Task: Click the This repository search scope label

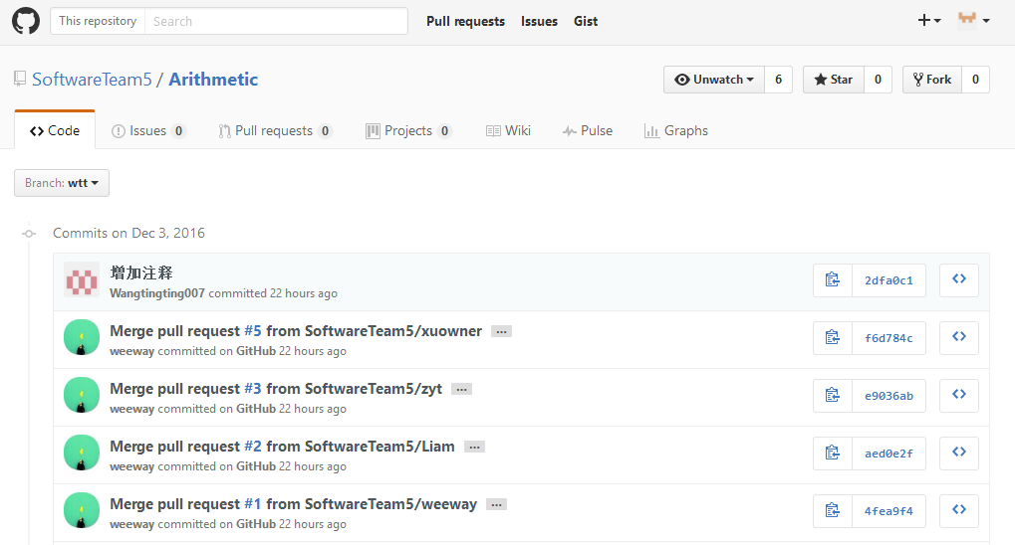Action: click(x=98, y=21)
